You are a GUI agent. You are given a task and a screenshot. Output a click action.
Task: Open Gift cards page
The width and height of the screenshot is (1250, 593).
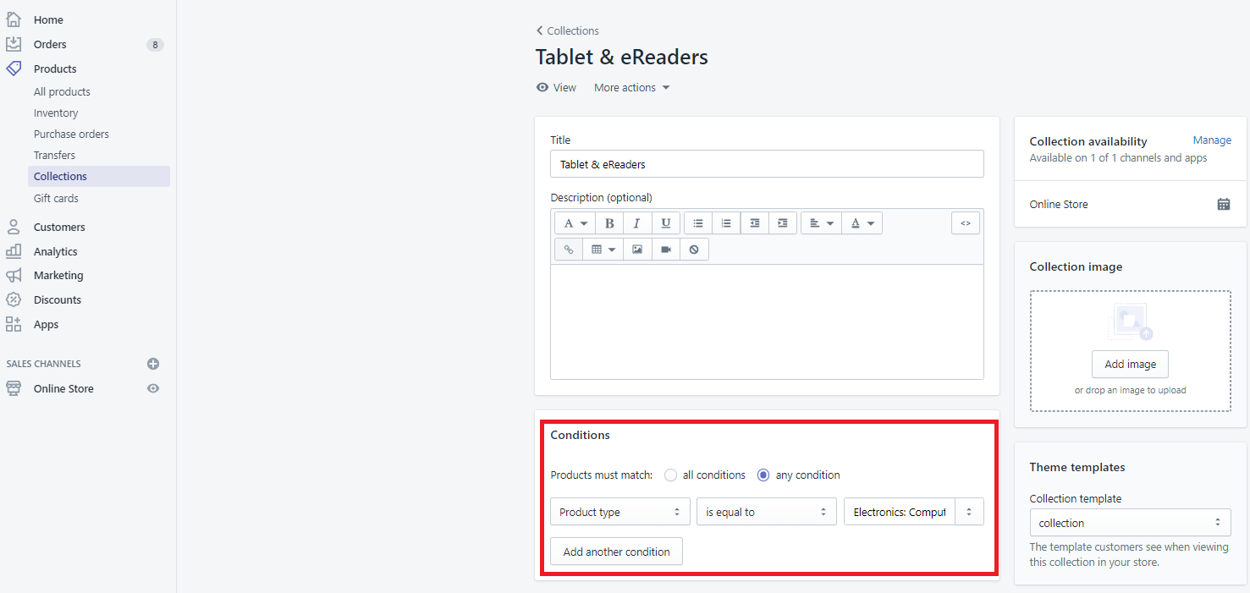click(x=56, y=198)
